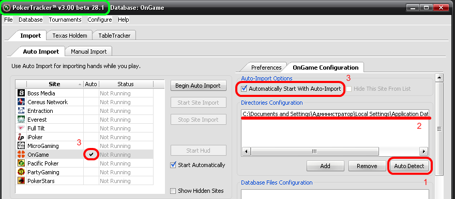Screen dimensions: 455x199
Task: Click the MicroGaming site icon
Action: 21,146
